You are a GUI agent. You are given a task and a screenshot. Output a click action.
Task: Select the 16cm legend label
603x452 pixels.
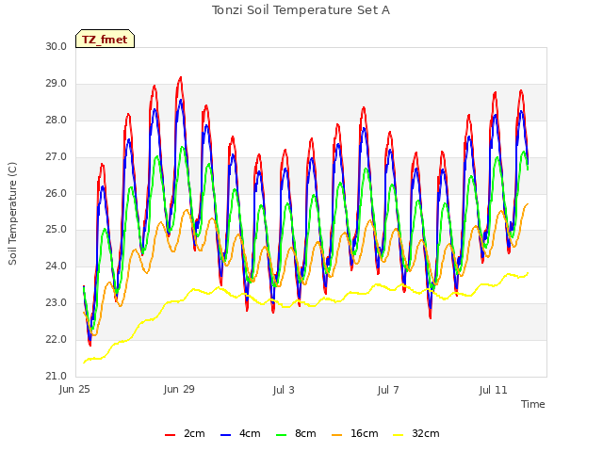[x=365, y=433]
